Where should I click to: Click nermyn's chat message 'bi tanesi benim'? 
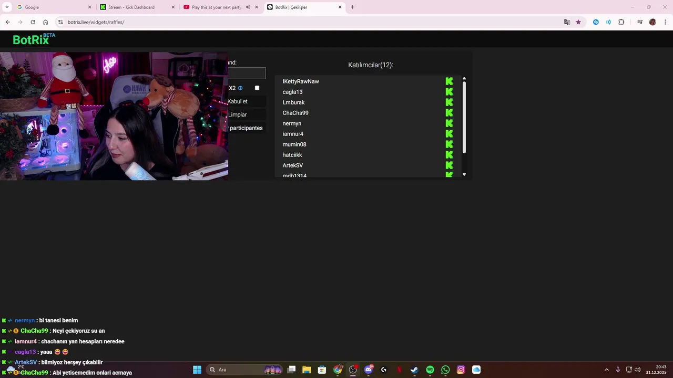(58, 320)
